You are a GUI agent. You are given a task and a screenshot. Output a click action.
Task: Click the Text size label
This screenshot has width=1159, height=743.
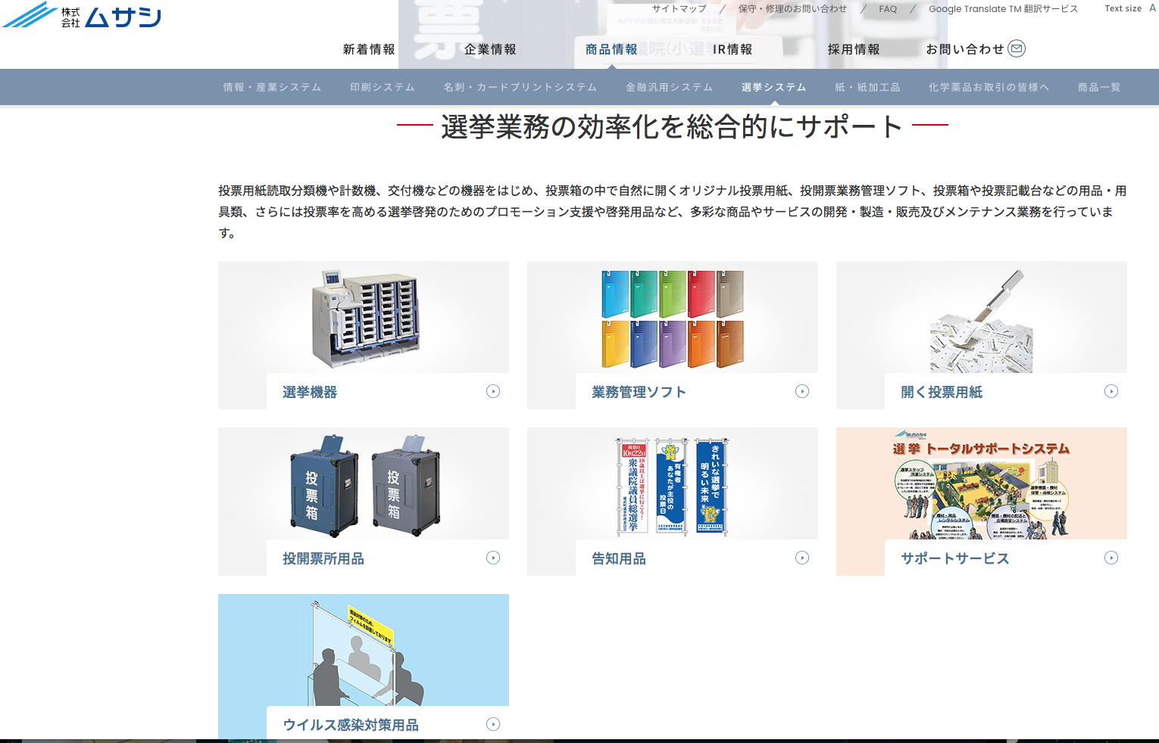click(1123, 8)
